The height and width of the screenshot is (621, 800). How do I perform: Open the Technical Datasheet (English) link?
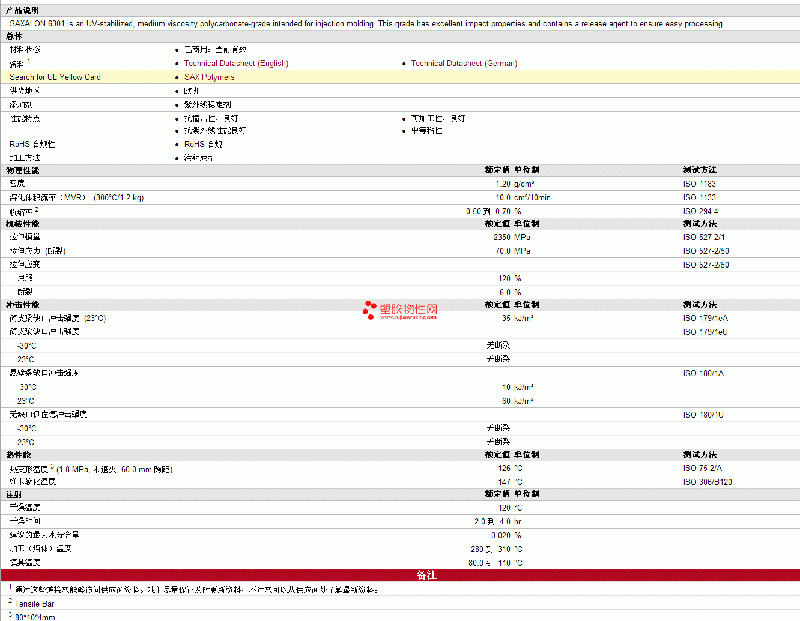236,64
